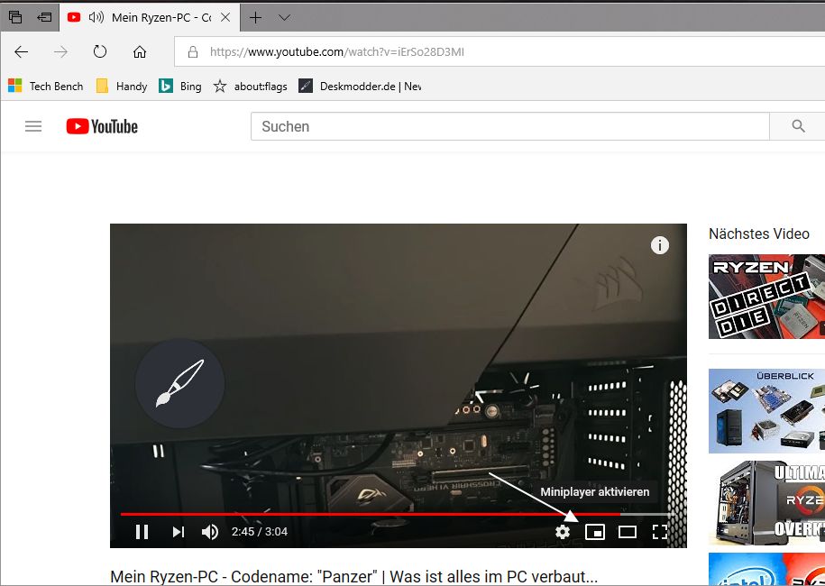
Task: Click the 2:45 / 3:04 time display
Action: [260, 532]
